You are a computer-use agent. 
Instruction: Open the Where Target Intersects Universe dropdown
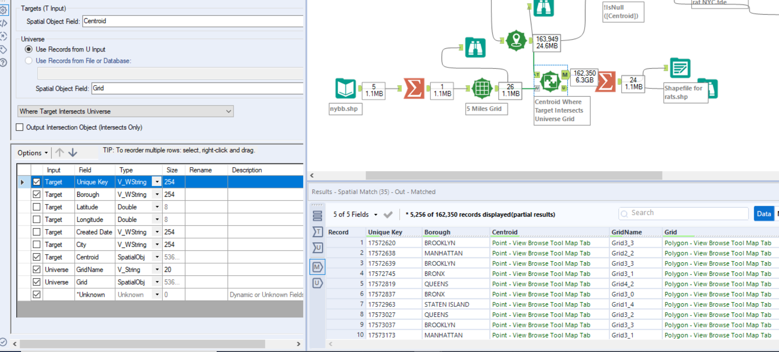(126, 112)
